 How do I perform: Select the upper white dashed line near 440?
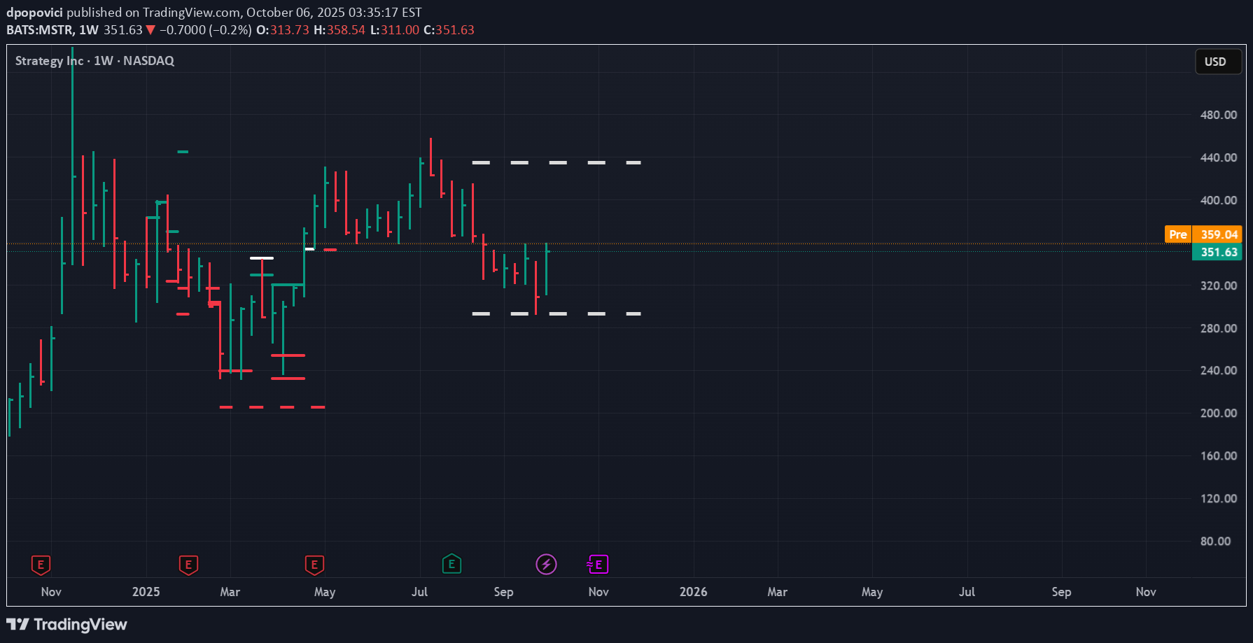coord(557,162)
